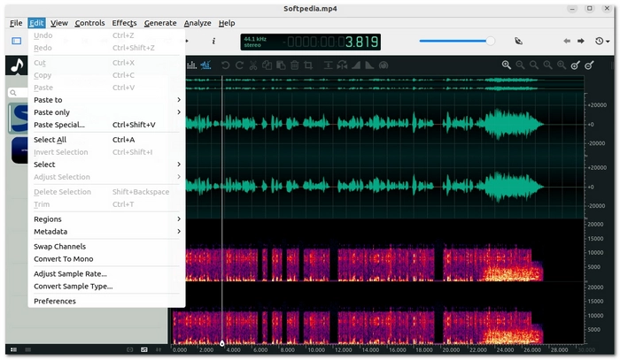Click the loop icon in bottom status bar

pos(129,349)
